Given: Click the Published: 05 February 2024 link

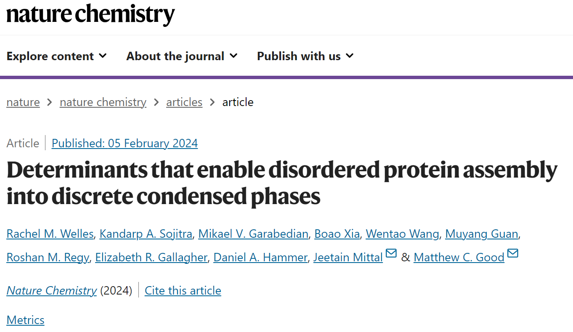Looking at the screenshot, I should click(x=125, y=143).
